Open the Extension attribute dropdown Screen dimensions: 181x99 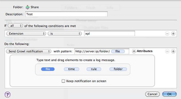coord(26,34)
